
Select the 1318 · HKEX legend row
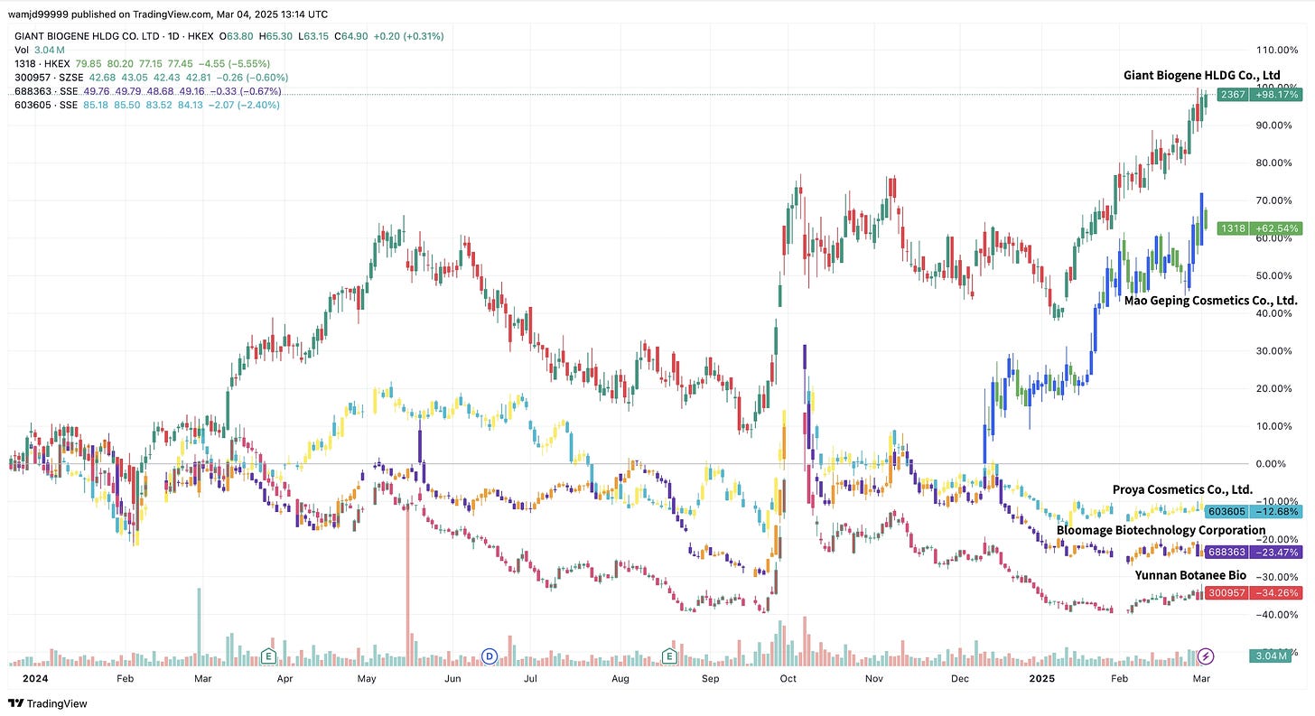[x=141, y=64]
